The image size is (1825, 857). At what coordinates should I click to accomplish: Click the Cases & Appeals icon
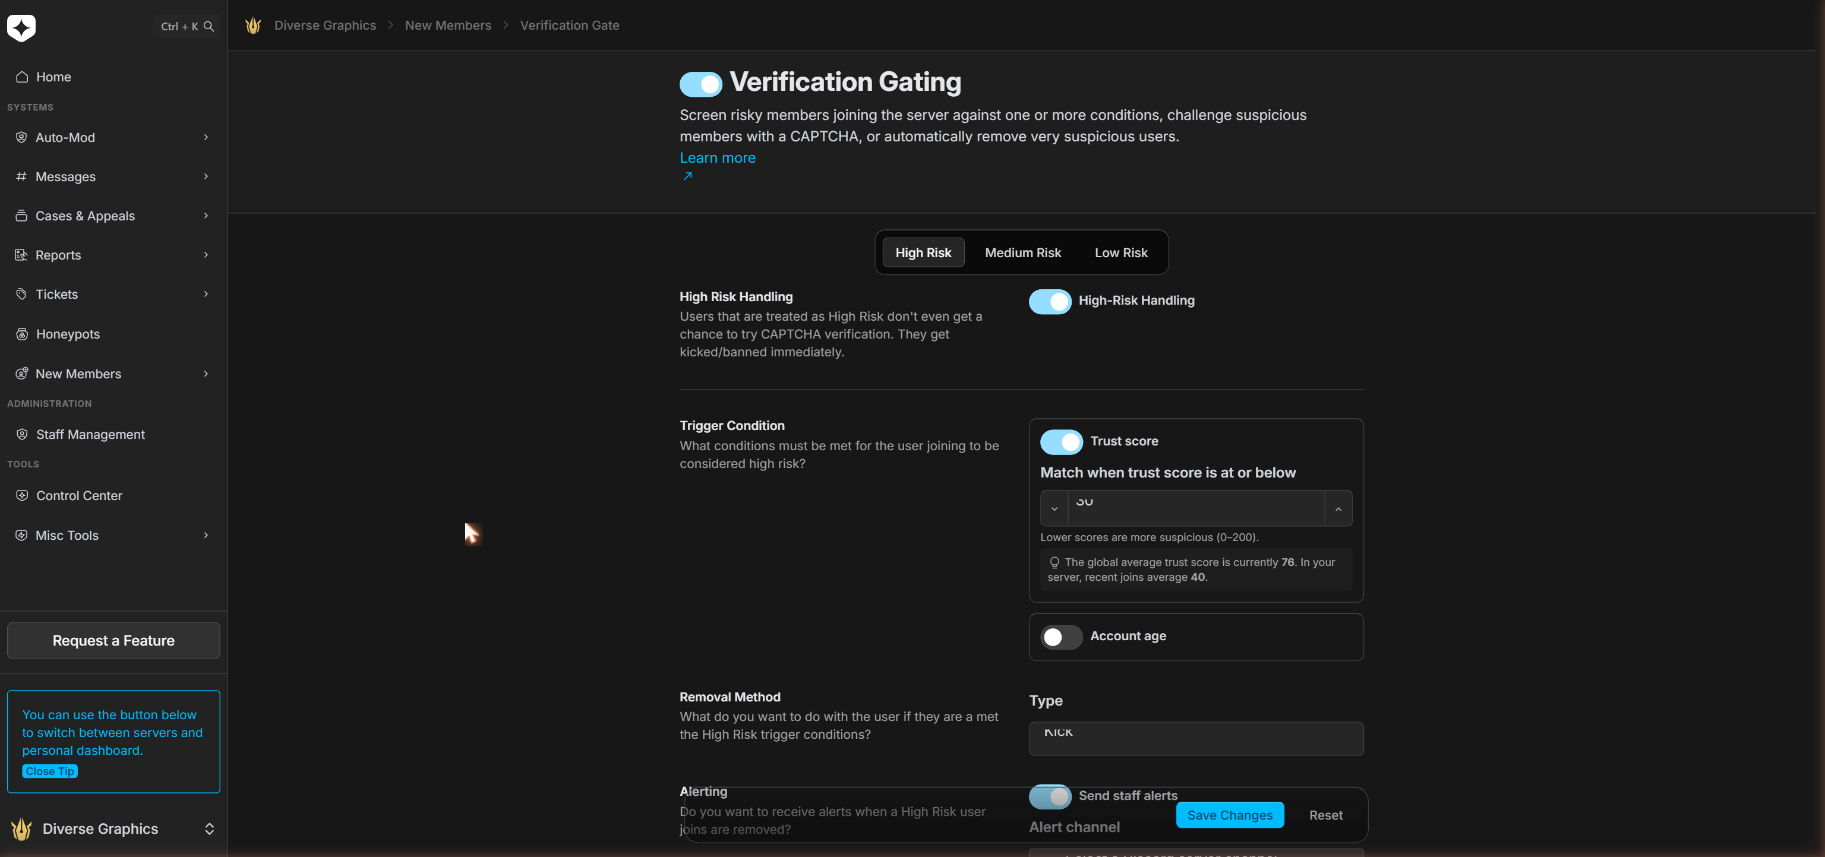21,216
